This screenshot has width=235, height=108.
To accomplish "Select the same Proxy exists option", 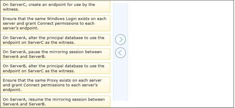I will click(55, 85).
